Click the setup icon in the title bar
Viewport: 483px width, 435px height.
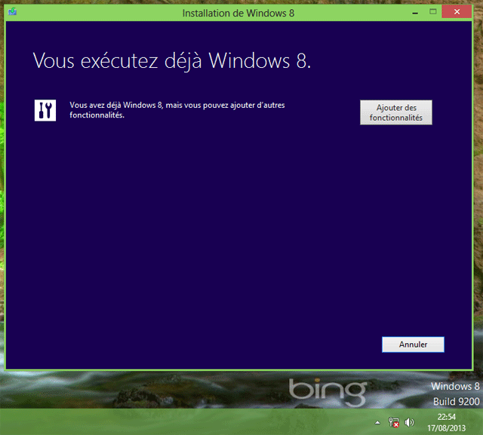pyautogui.click(x=12, y=12)
